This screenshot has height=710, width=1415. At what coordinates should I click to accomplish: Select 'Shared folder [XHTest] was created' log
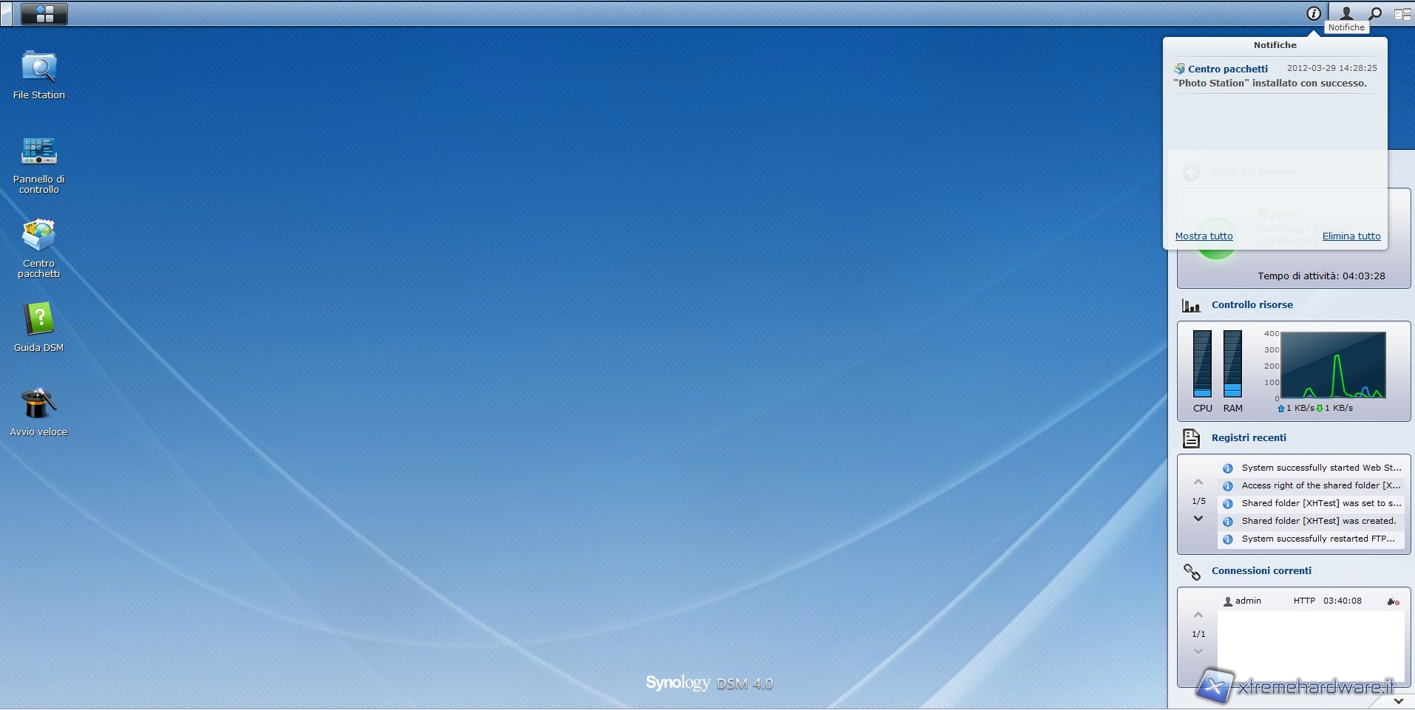click(1318, 521)
